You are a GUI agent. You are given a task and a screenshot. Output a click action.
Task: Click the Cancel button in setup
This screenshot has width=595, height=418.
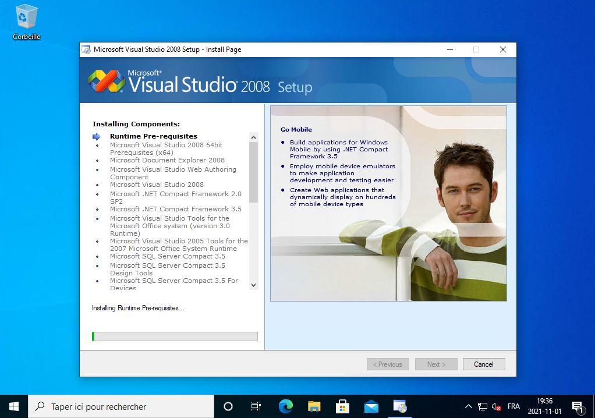click(x=484, y=364)
